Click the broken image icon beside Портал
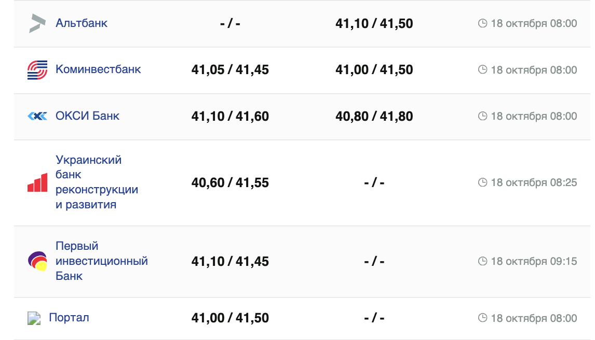Image resolution: width=595 pixels, height=340 pixels. (34, 318)
